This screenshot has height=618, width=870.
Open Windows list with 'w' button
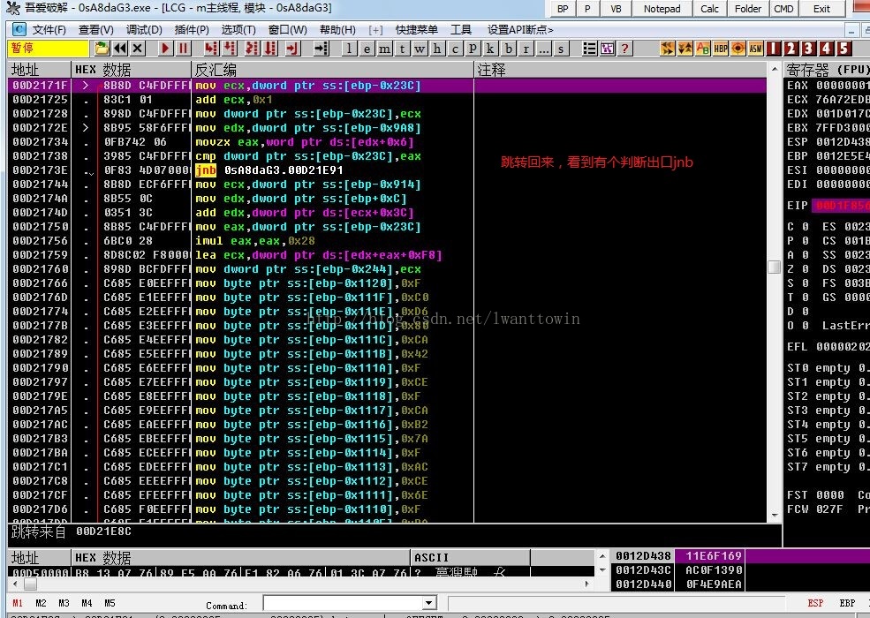tap(420, 49)
